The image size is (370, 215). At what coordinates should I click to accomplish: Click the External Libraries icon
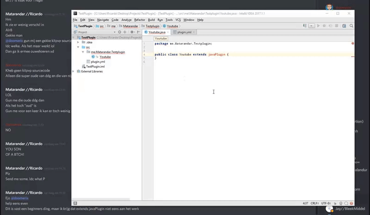click(79, 71)
